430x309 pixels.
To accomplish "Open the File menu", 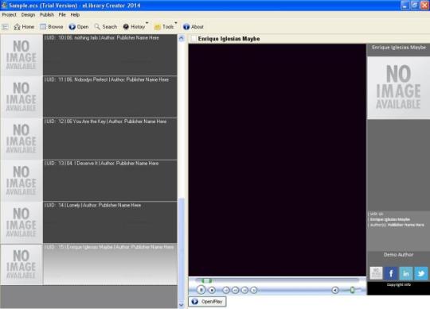I will tap(62, 15).
